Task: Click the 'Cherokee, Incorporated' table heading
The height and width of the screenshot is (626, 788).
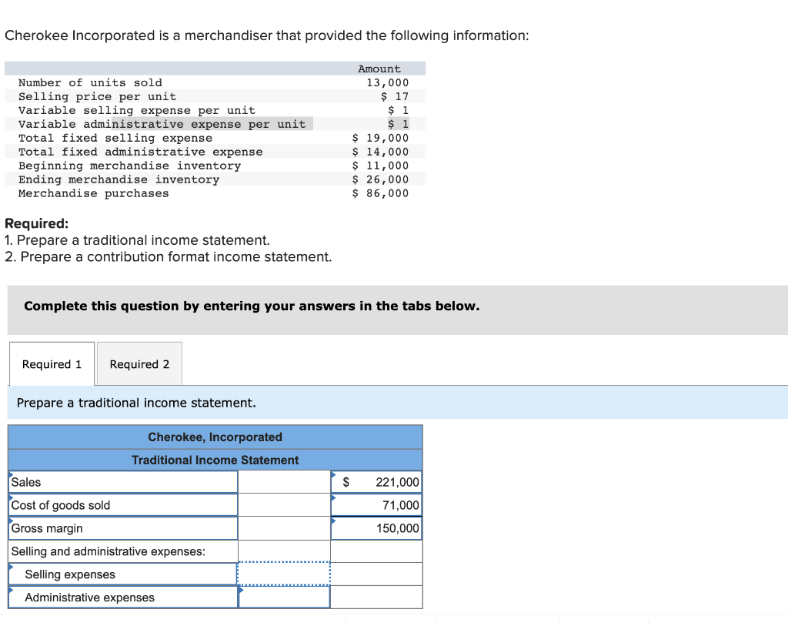Action: tap(215, 437)
